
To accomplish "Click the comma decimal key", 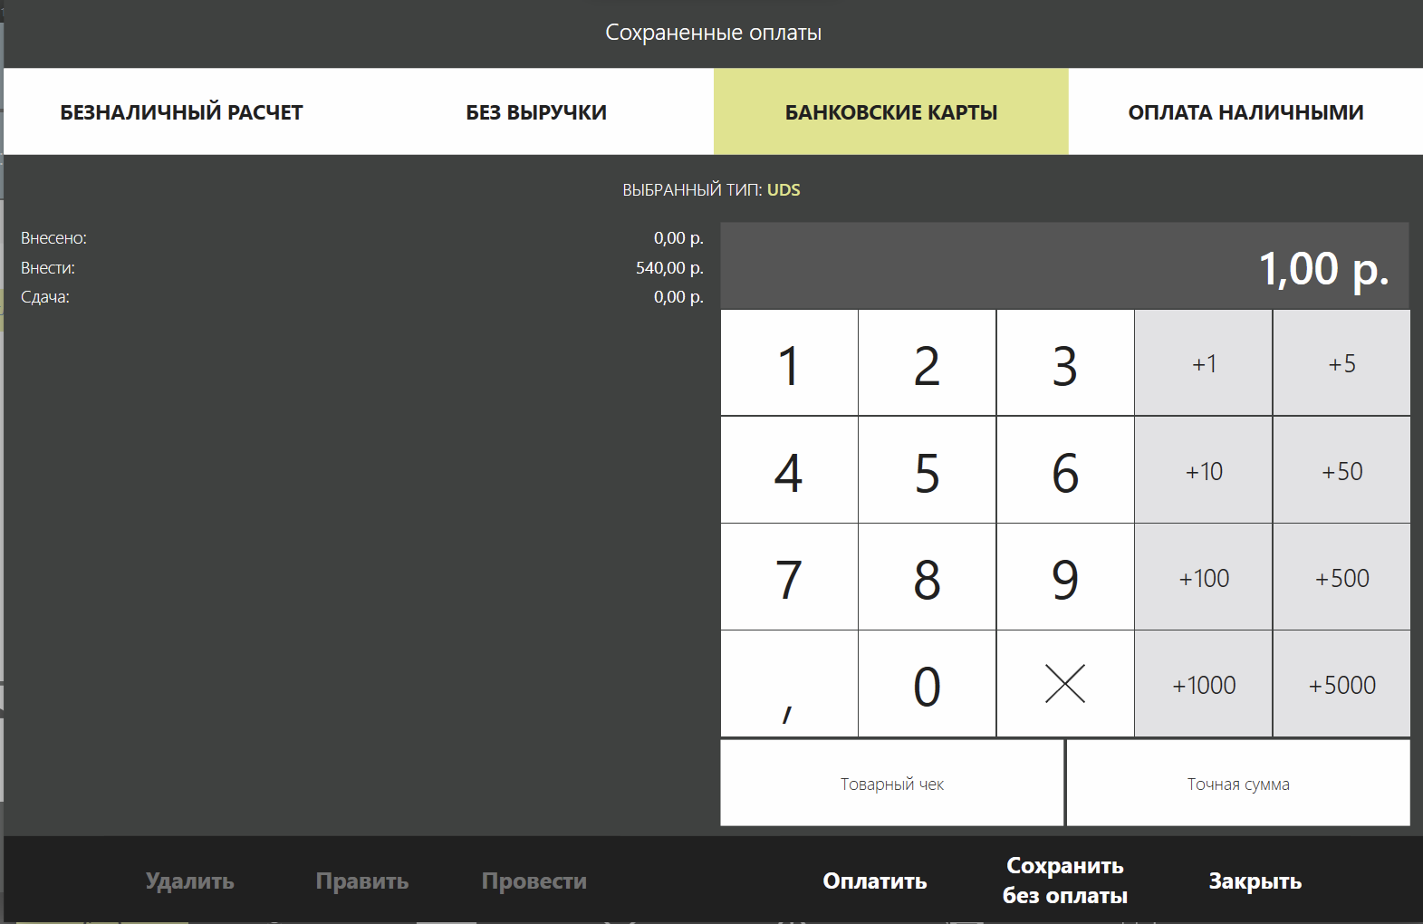I will click(789, 684).
